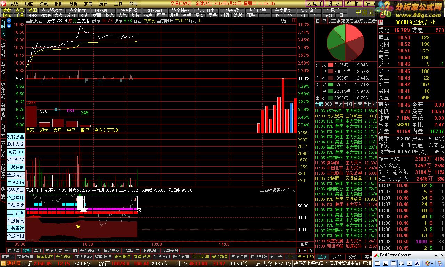The height and width of the screenshot is (267, 445).
Task: Switch to 量比 indicator tab
Action: (38, 251)
